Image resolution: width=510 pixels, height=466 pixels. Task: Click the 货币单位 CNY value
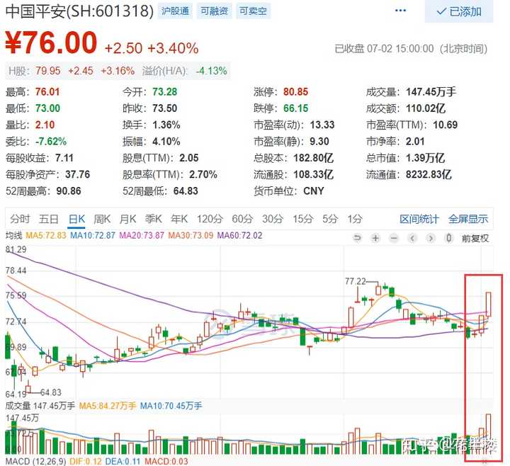pyautogui.click(x=314, y=191)
